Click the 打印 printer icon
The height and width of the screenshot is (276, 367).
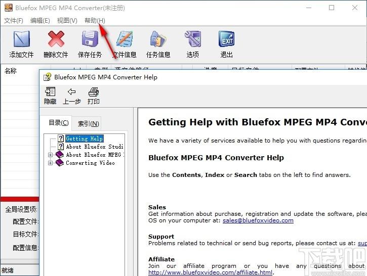coord(93,91)
